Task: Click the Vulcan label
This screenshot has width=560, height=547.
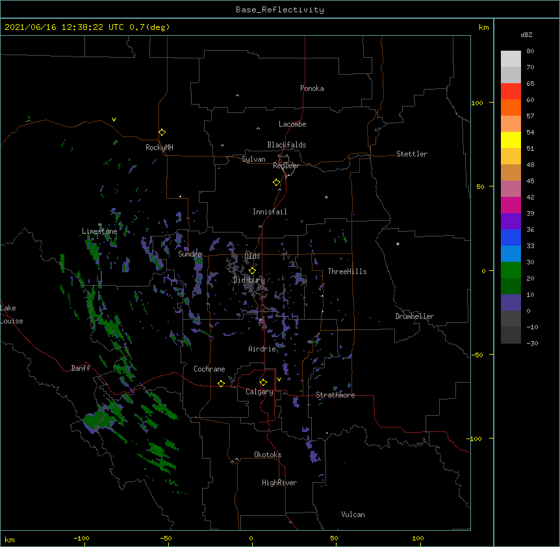Action: click(353, 515)
